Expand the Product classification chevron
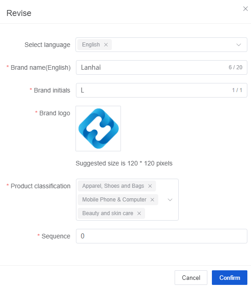 170,200
